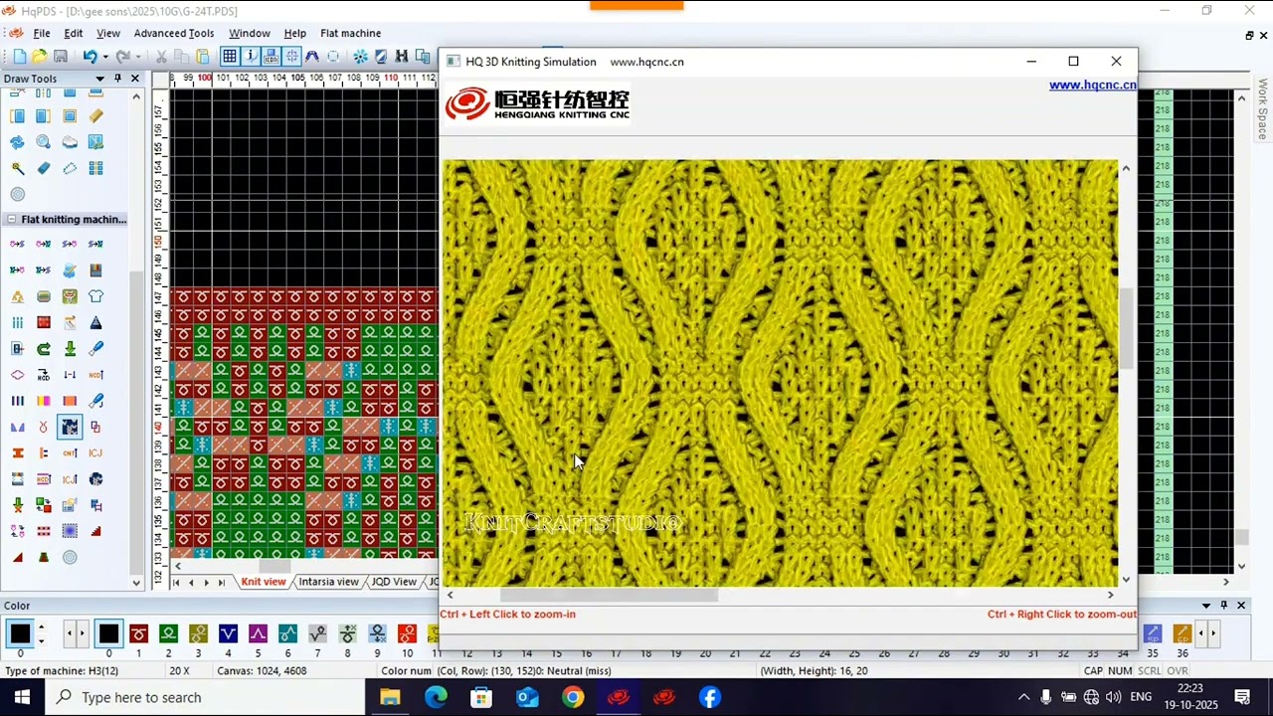Click the Save disk toolbar icon
Screen dimensions: 1273x716
[x=61, y=57]
